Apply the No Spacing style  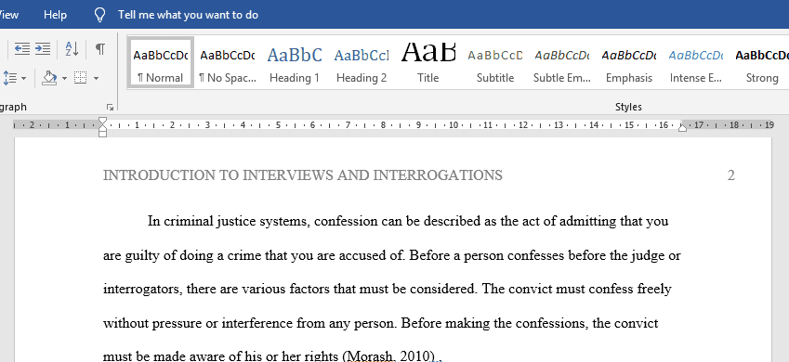click(x=228, y=63)
